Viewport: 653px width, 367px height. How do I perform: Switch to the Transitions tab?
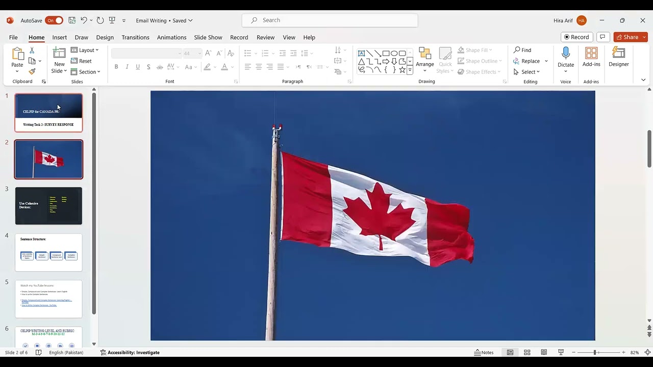[135, 37]
